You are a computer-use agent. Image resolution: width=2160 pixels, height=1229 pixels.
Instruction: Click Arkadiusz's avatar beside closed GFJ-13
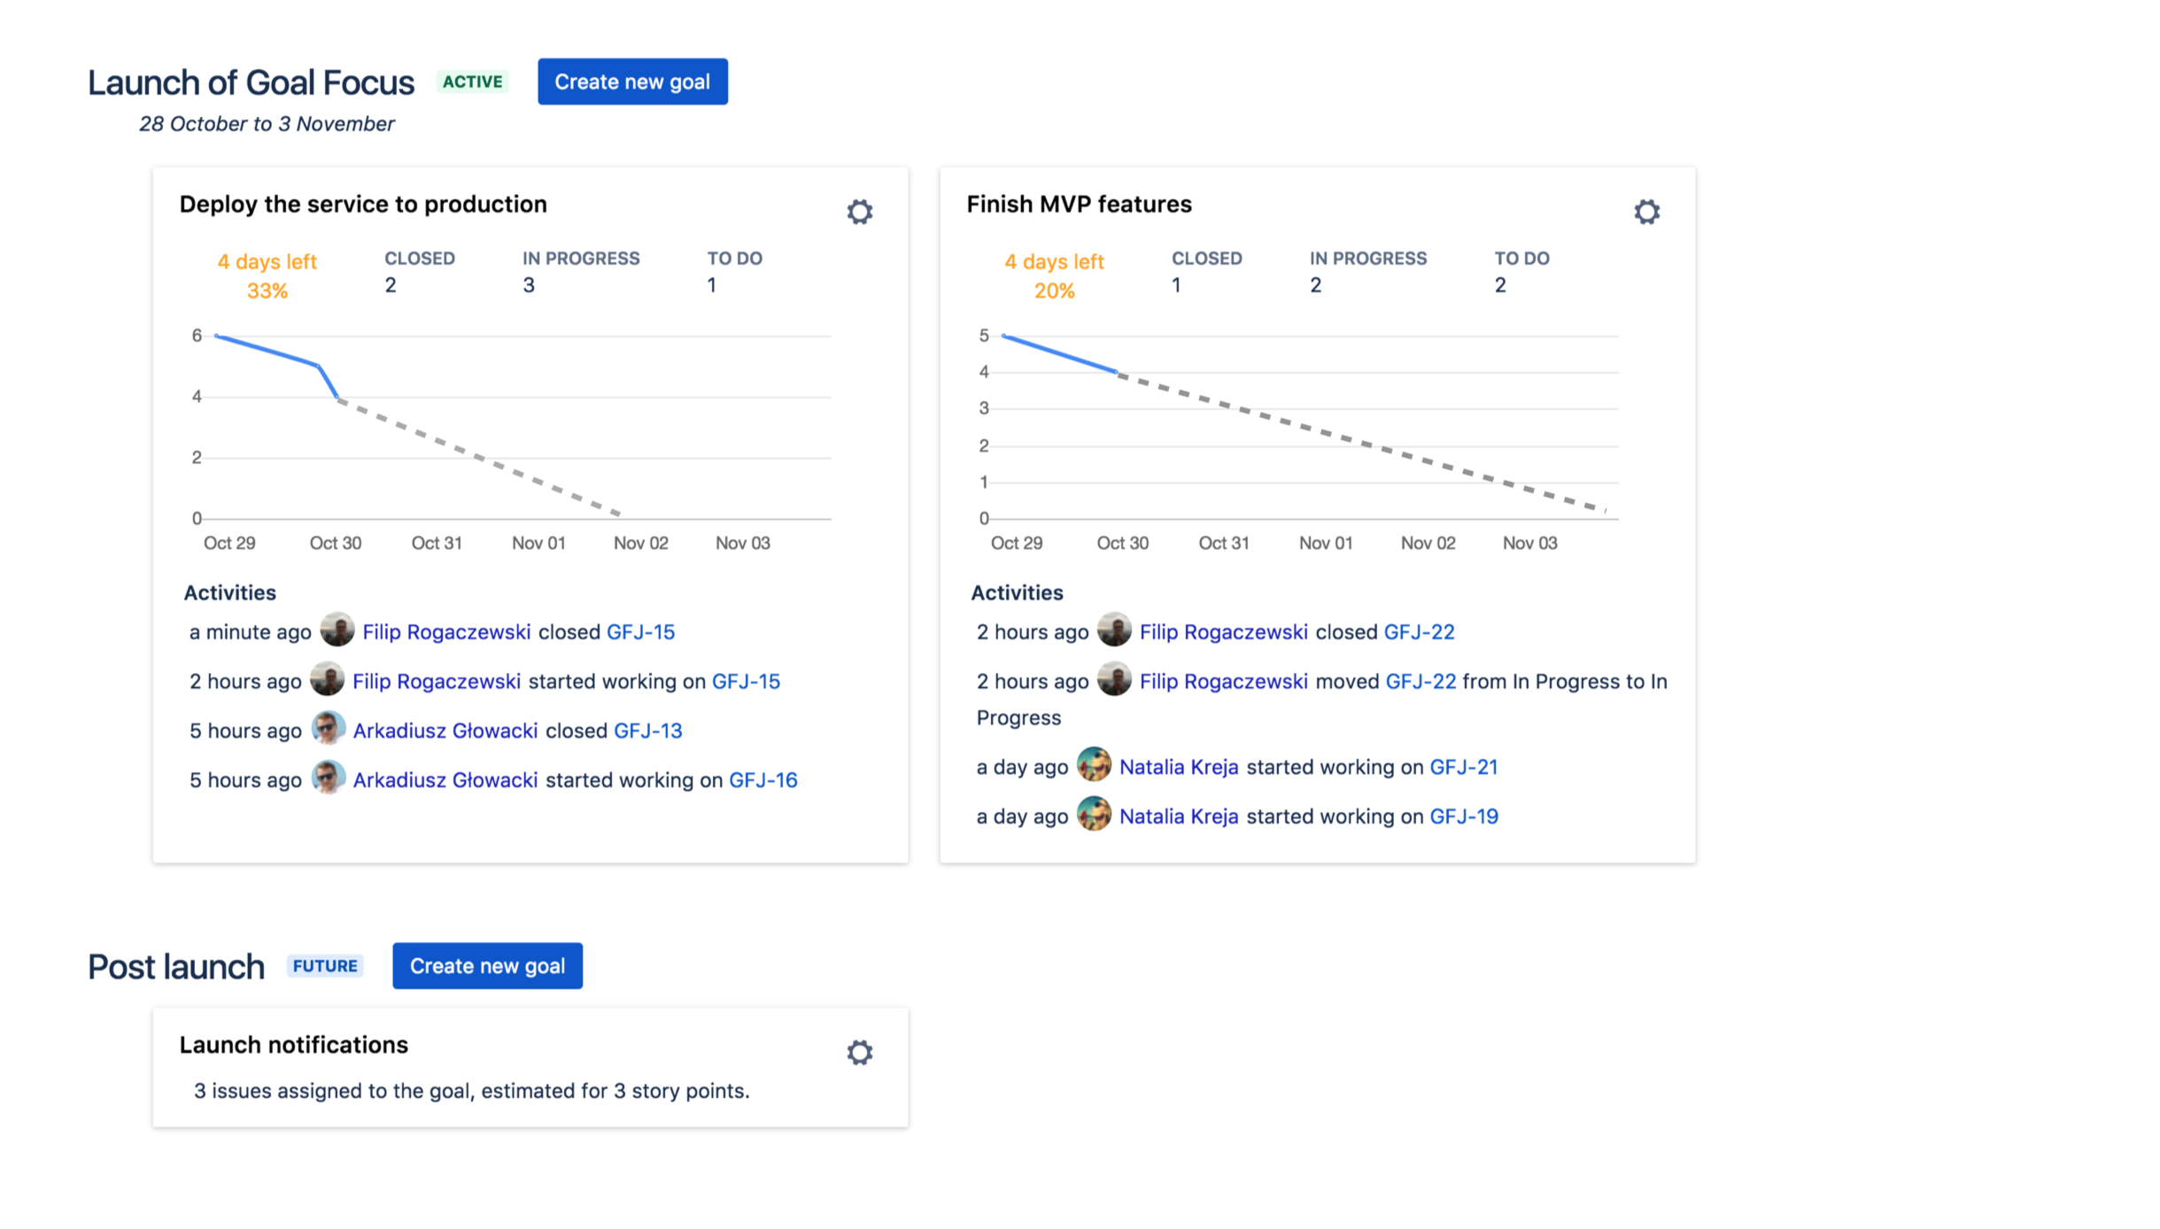coord(328,730)
